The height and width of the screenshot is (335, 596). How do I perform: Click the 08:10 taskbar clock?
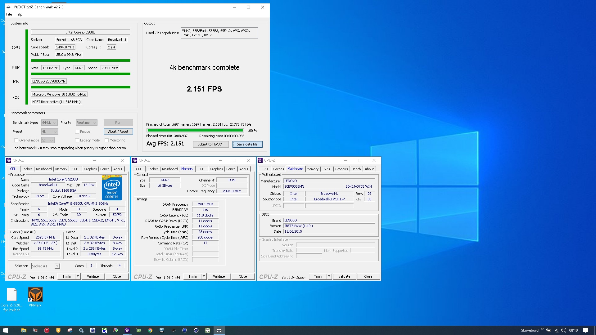point(573,330)
